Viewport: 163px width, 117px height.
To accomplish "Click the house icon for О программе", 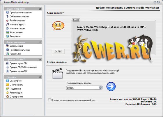I will click(x=7, y=96).
